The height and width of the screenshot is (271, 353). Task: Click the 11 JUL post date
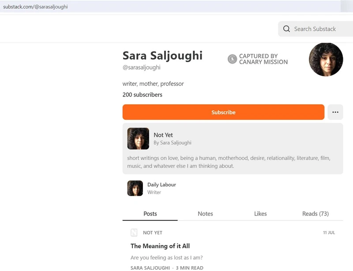329,233
